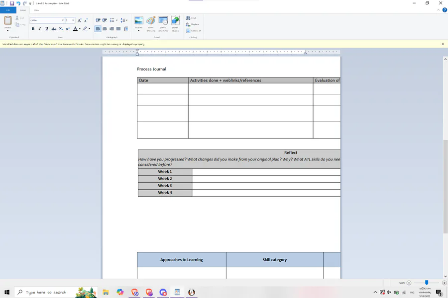The height and width of the screenshot is (298, 448).
Task: Click the zoom in plus button
Action: [445, 283]
